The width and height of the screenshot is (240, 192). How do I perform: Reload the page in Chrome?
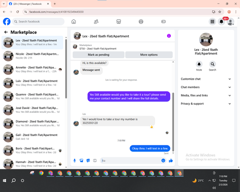coord(18,12)
